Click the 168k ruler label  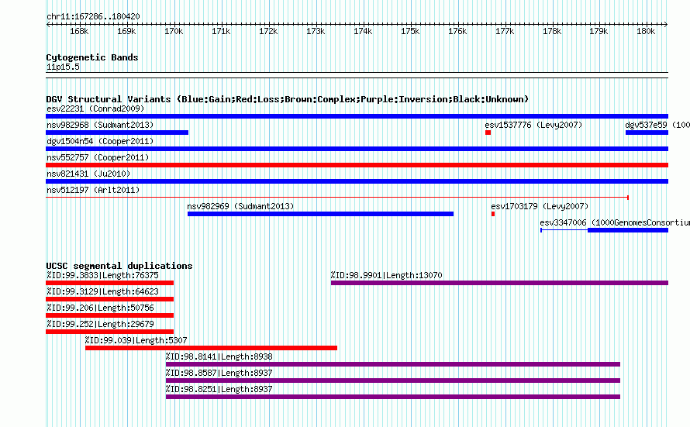(x=79, y=31)
